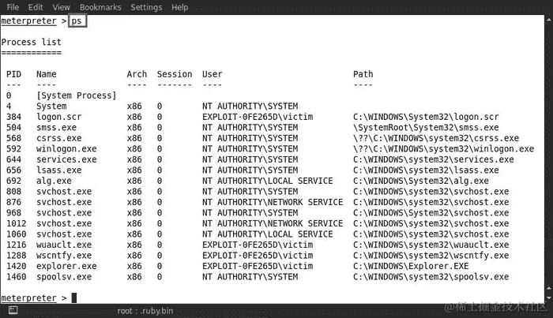This screenshot has height=318, width=553.
Task: Click the 'explorer.exe' process name
Action: [x=66, y=266]
